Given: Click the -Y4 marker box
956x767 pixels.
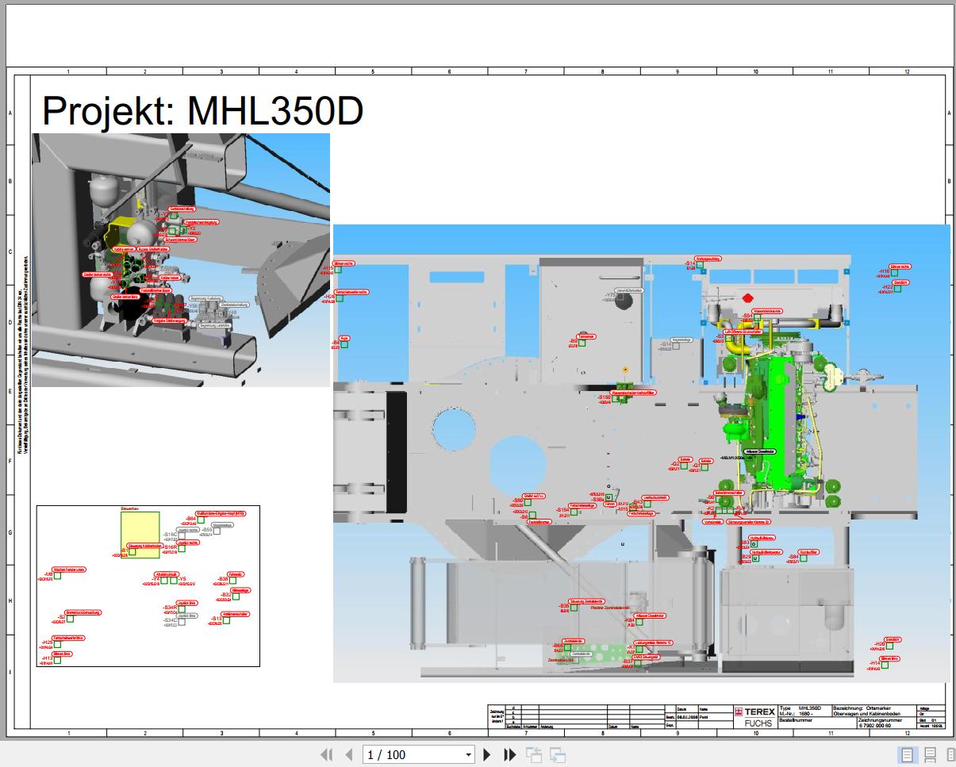Looking at the screenshot, I should (164, 581).
